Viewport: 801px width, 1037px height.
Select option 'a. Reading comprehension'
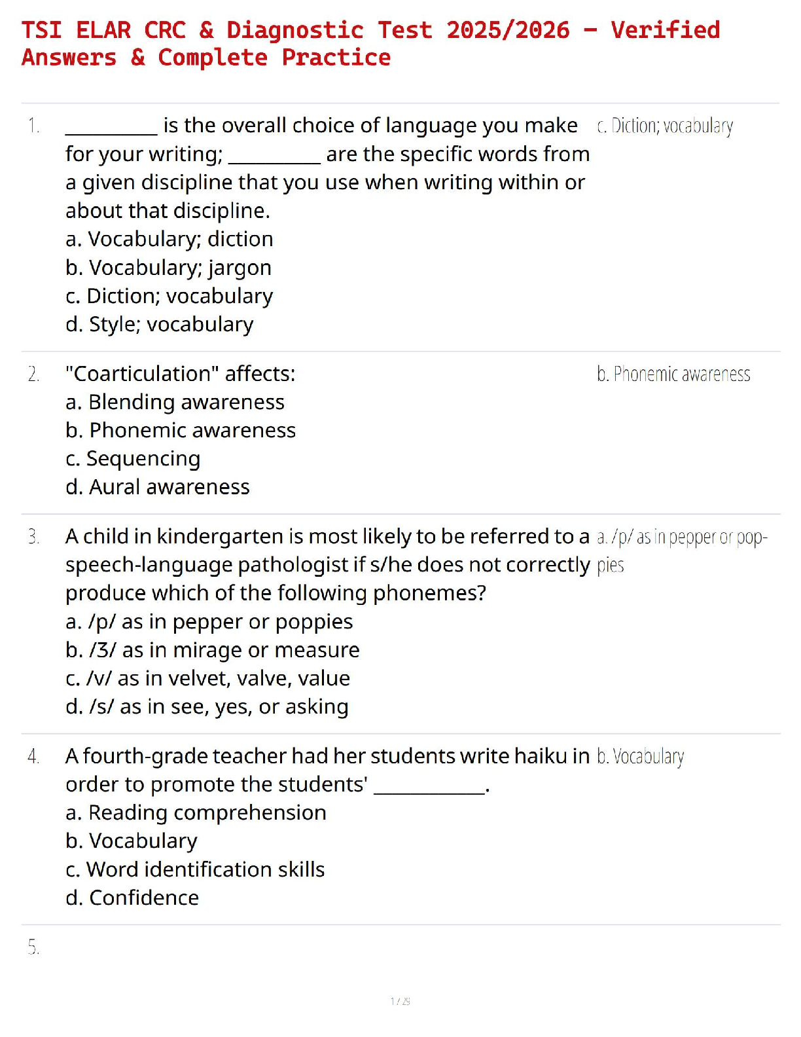(x=196, y=812)
